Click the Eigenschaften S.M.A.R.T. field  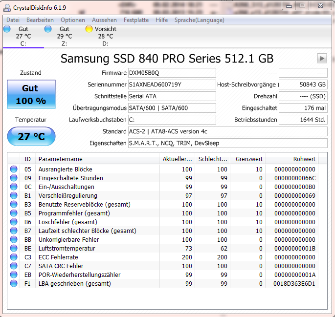click(x=228, y=143)
